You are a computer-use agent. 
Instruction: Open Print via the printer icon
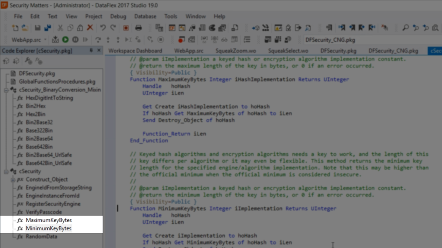coord(138,28)
